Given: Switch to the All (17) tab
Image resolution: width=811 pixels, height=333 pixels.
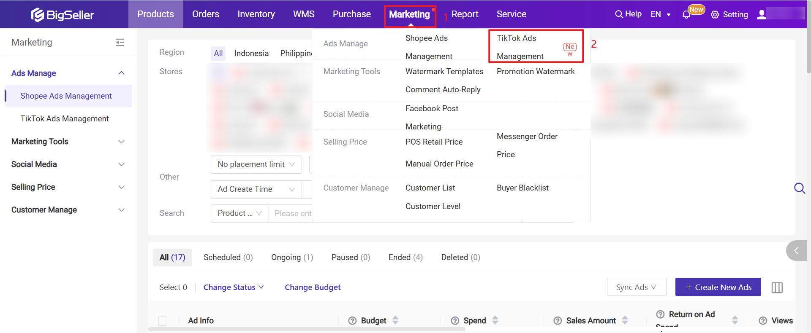Looking at the screenshot, I should coord(172,258).
